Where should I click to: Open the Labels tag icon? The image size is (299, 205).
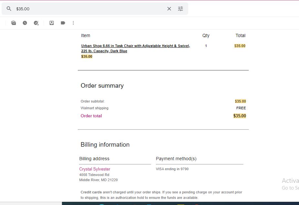(x=63, y=23)
